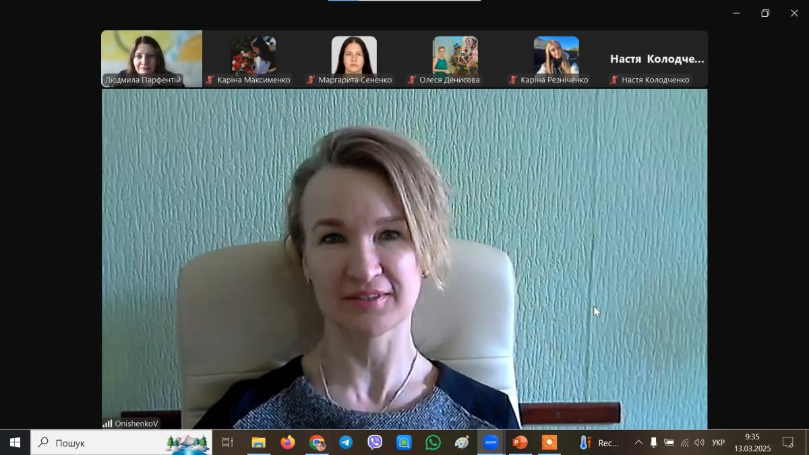The image size is (809, 455).
Task: Open the Windows Start menu
Action: tap(15, 443)
